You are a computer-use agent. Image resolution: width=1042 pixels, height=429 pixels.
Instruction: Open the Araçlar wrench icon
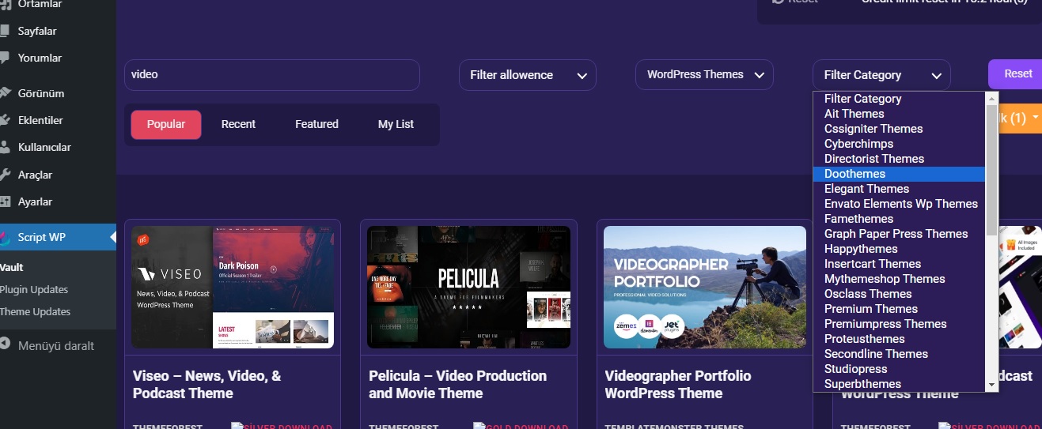pos(4,175)
